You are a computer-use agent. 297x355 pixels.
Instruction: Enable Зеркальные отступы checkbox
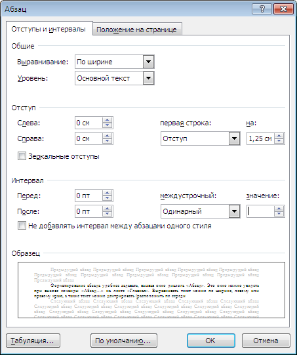tap(22, 156)
